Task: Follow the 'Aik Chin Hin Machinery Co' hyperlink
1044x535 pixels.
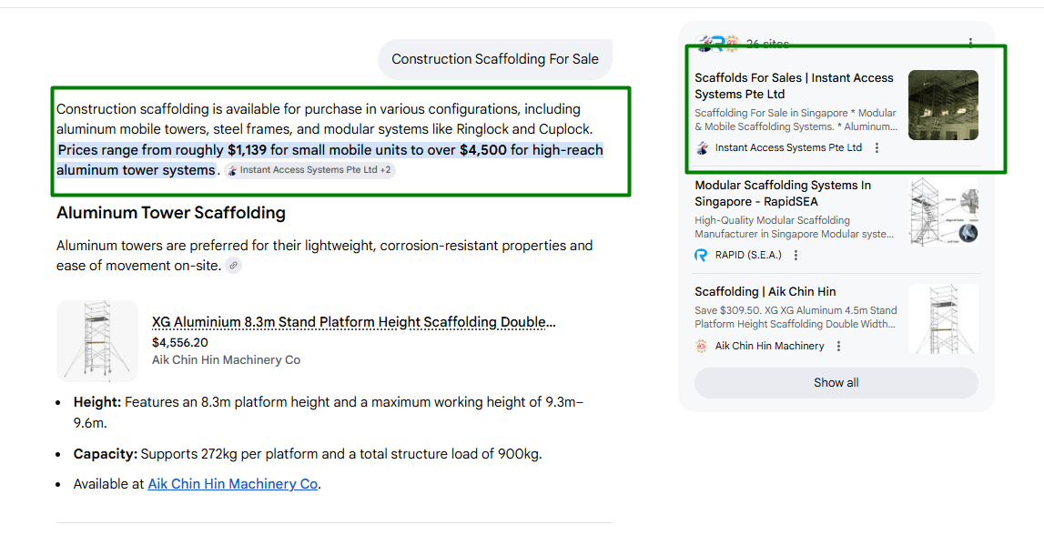Action: [x=233, y=484]
